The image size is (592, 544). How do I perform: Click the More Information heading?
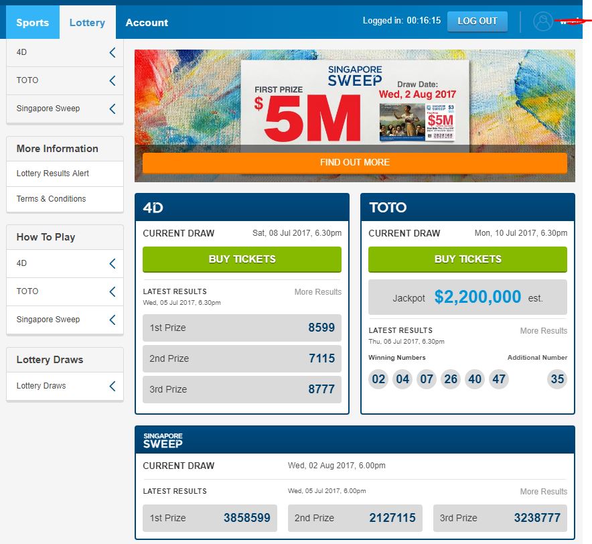pos(58,149)
